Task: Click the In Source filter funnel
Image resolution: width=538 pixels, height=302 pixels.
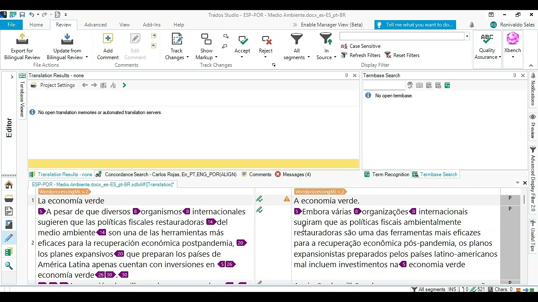Action: point(326,39)
